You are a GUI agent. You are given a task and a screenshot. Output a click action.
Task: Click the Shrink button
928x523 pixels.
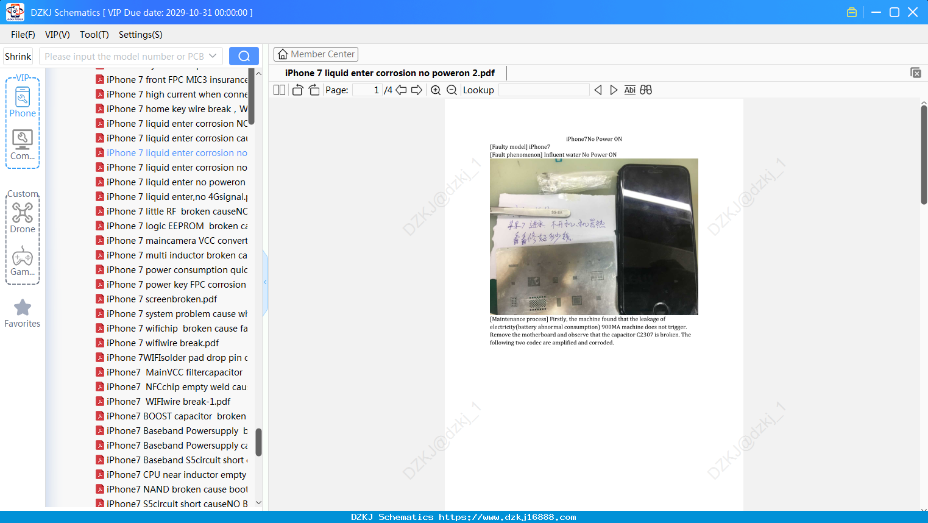point(18,56)
